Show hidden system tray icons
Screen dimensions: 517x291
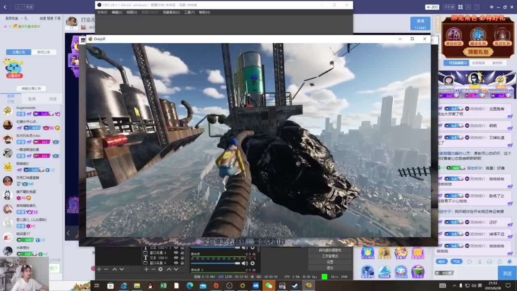454,286
